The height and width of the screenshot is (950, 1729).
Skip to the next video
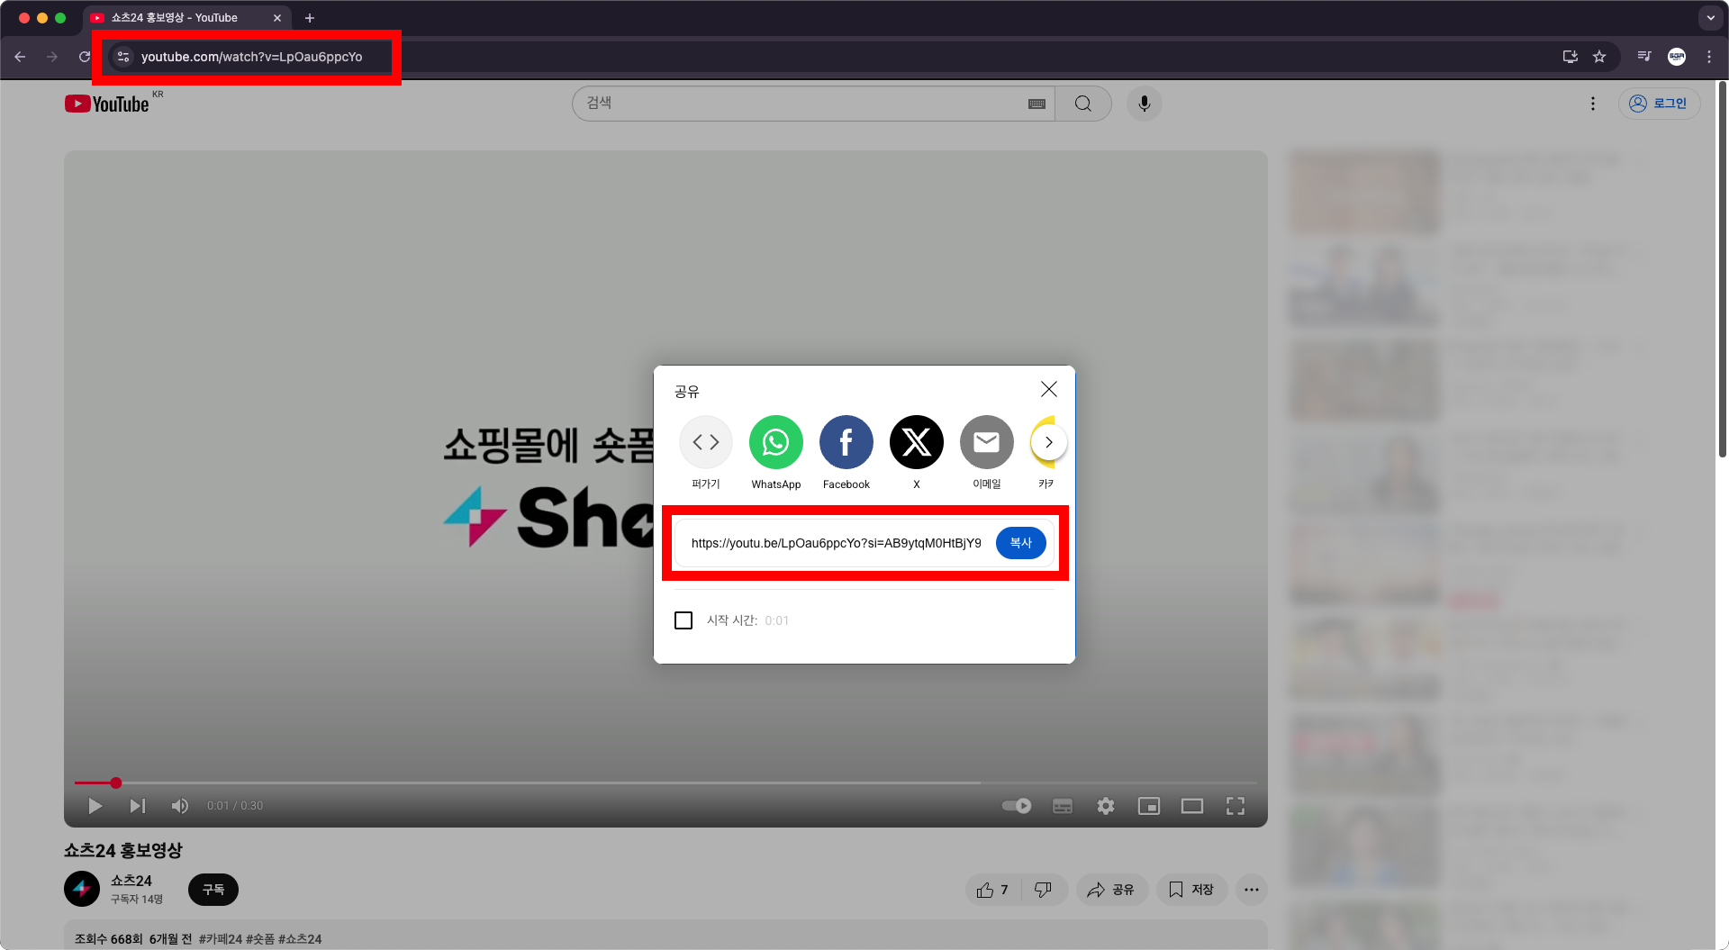[x=137, y=806]
